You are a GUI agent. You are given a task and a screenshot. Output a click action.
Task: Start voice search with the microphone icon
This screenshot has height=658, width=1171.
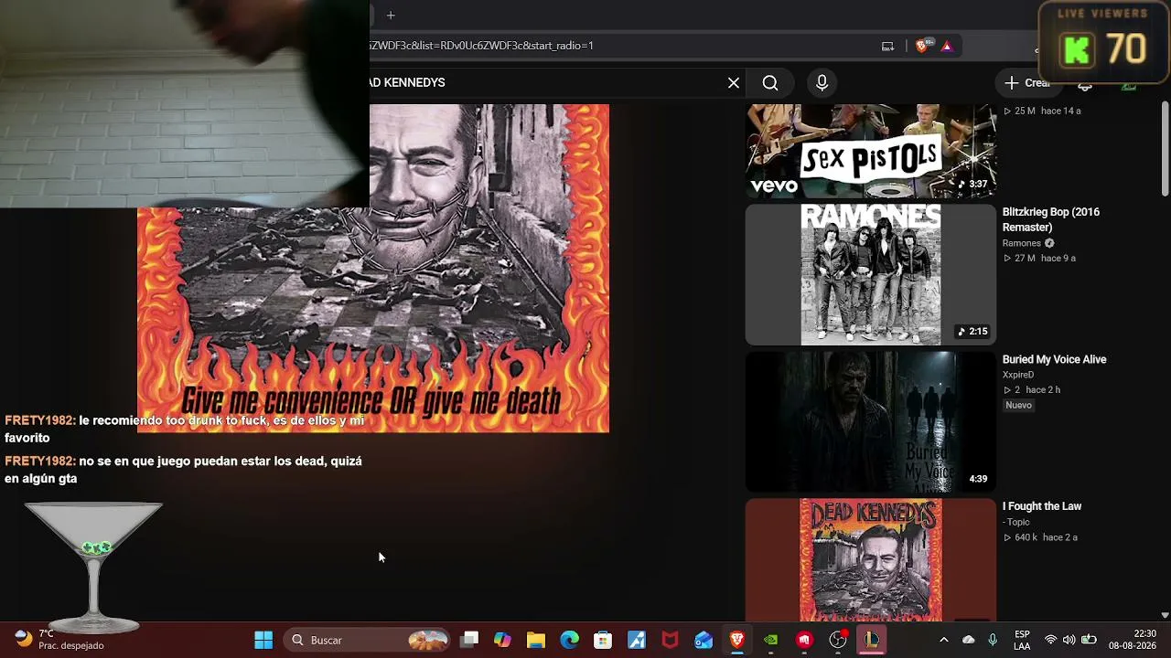click(822, 83)
